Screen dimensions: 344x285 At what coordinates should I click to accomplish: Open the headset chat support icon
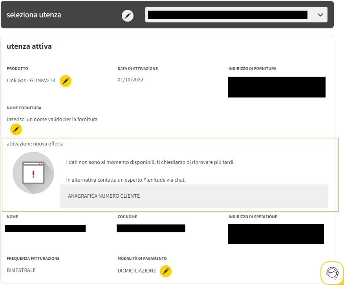point(332,272)
